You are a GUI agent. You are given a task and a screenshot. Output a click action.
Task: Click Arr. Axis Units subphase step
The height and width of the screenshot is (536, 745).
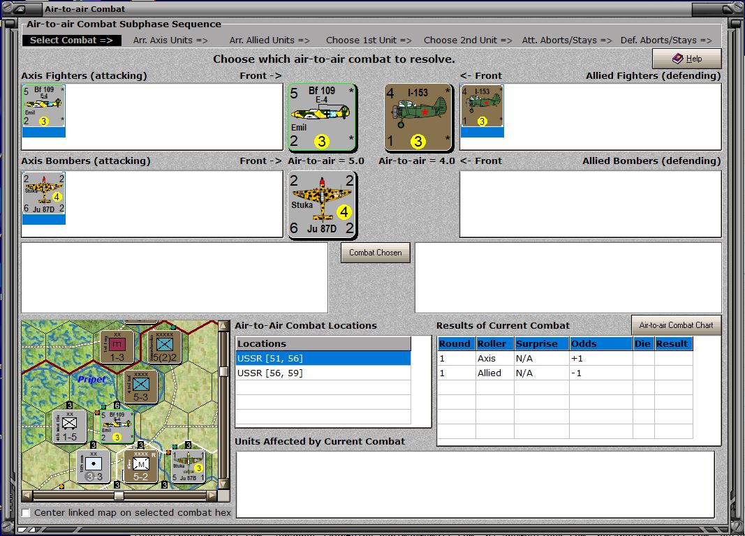click(x=170, y=40)
